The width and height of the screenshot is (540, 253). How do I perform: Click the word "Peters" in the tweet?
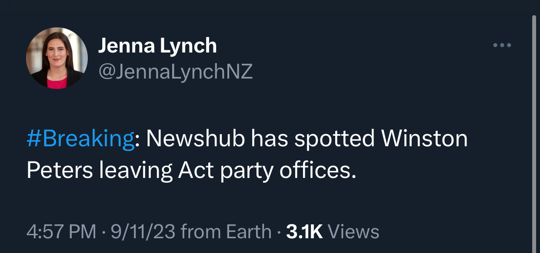60,171
